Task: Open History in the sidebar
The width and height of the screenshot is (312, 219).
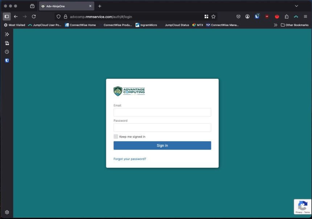Action: click(x=7, y=52)
